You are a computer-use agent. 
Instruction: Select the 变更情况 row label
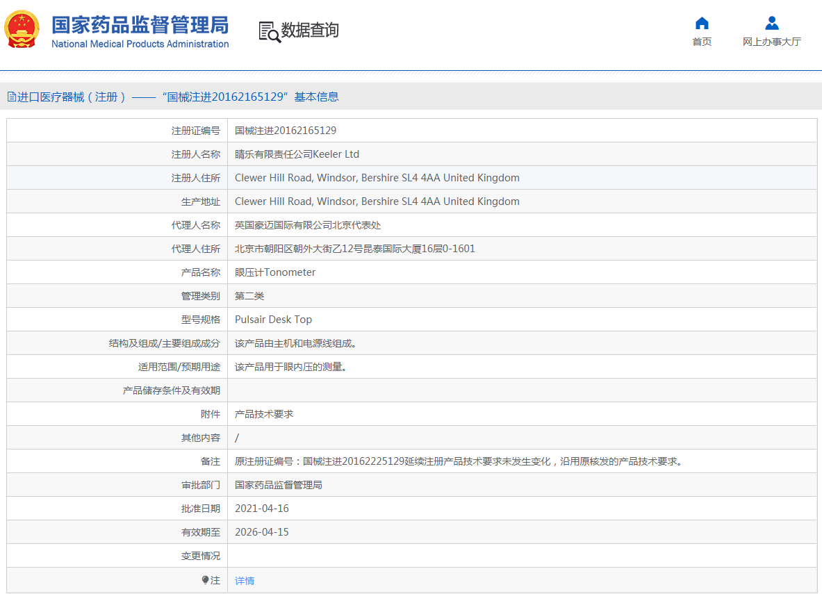(201, 556)
